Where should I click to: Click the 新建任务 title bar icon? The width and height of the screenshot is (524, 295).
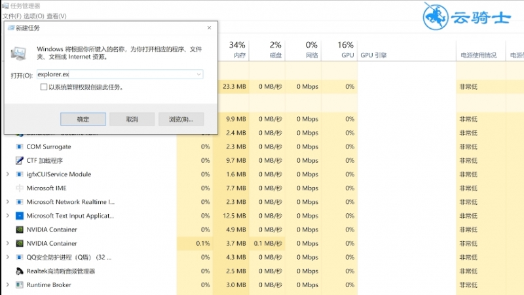11,27
